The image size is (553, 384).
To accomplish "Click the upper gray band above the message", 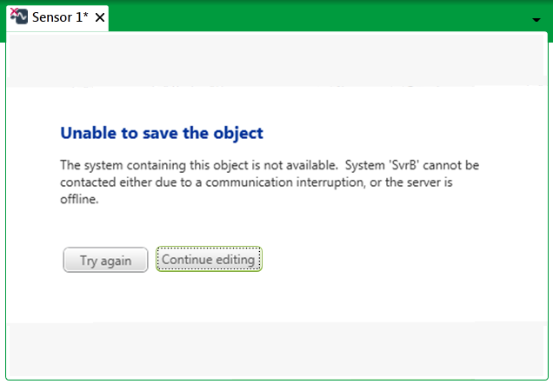I will click(x=276, y=59).
